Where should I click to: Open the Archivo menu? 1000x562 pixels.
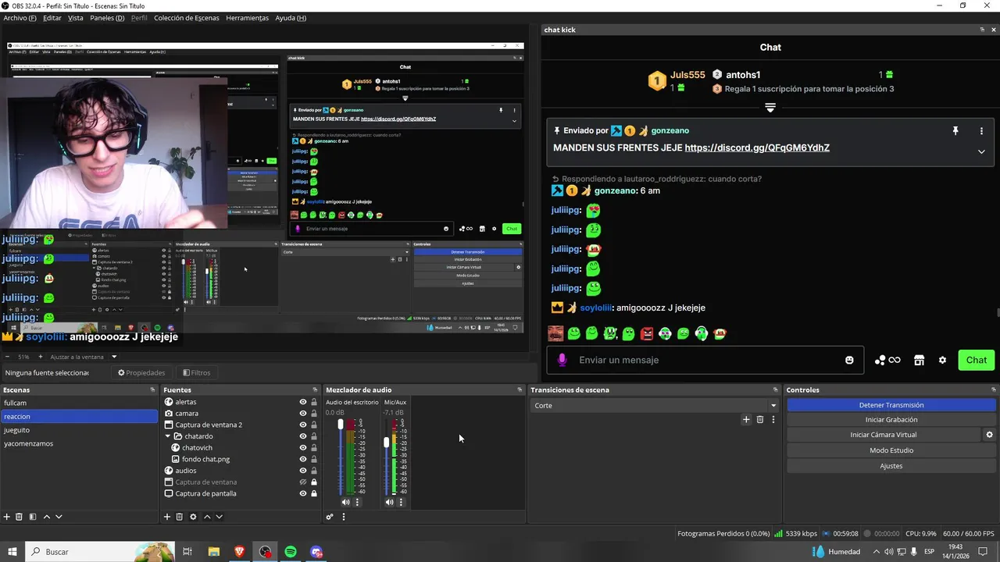[20, 18]
